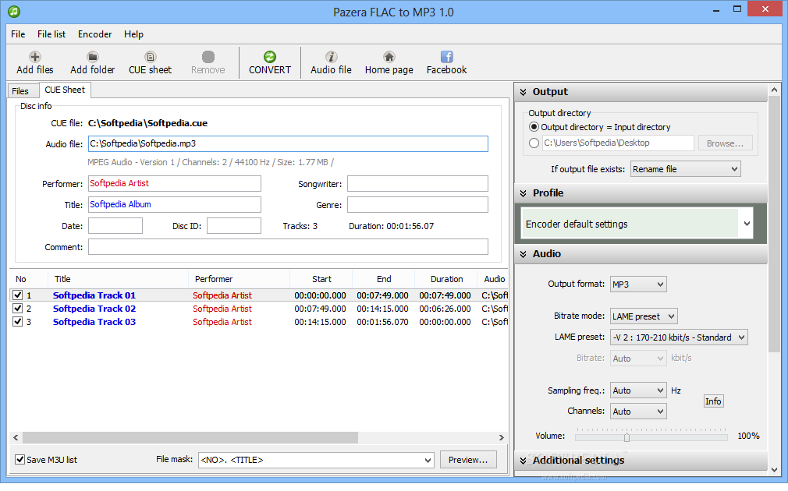788x491 pixels.
Task: Open the Help menu
Action: (x=133, y=34)
